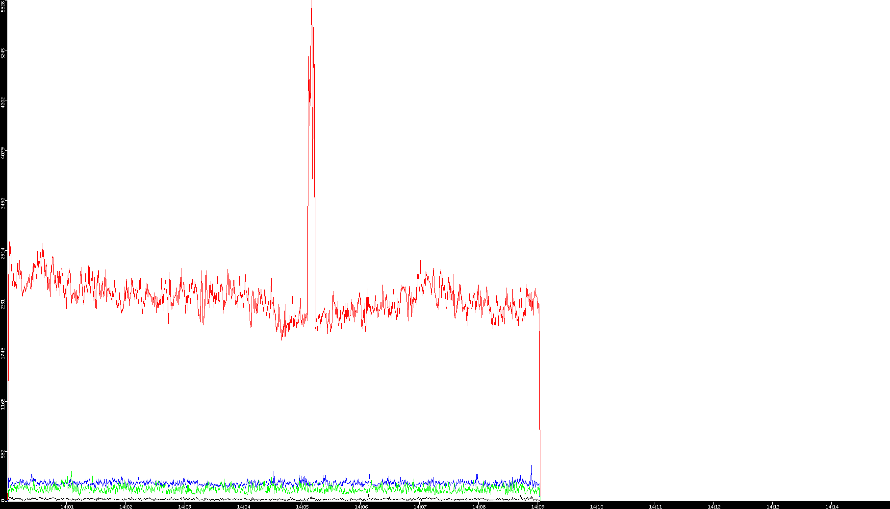Screen dimensions: 890x509
Task: Click the 582 y-axis label
Action: (x=3, y=454)
